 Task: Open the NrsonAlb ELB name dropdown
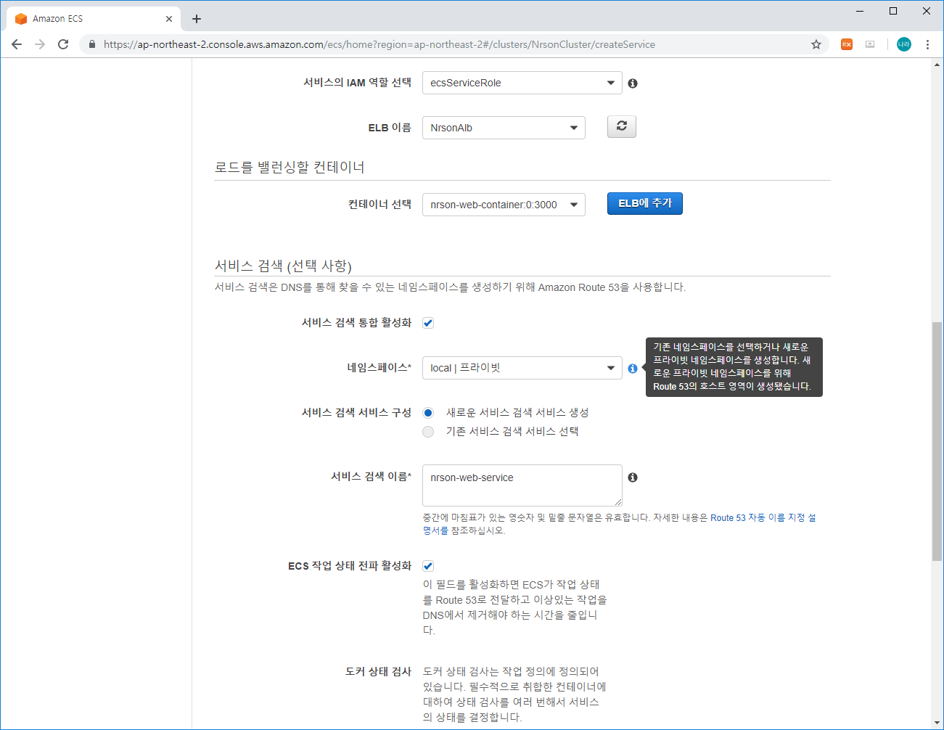[504, 128]
